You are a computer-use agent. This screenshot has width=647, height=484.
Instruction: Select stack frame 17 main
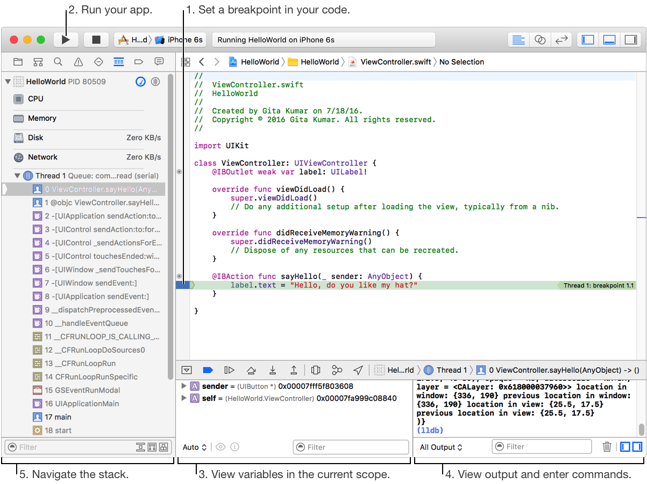click(58, 417)
